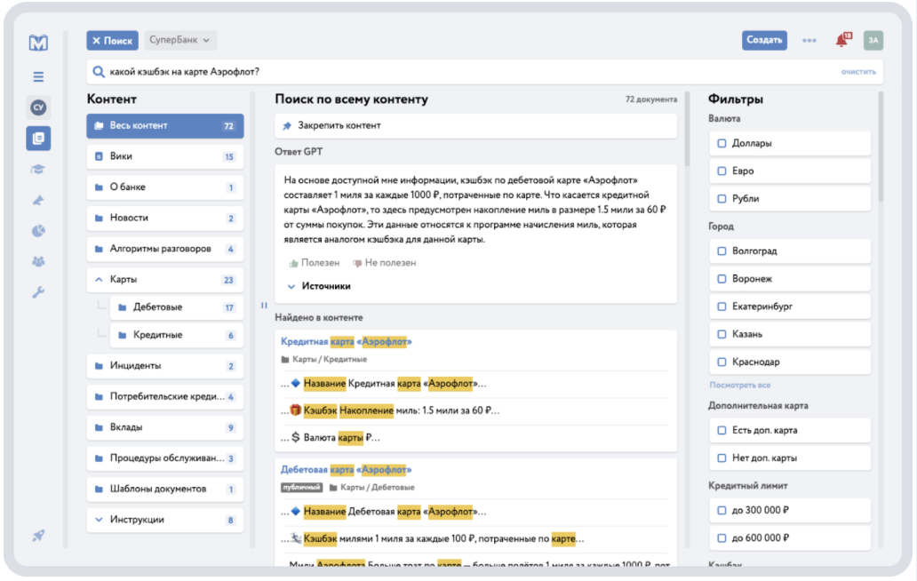Click the Посмотреть все link

[739, 385]
